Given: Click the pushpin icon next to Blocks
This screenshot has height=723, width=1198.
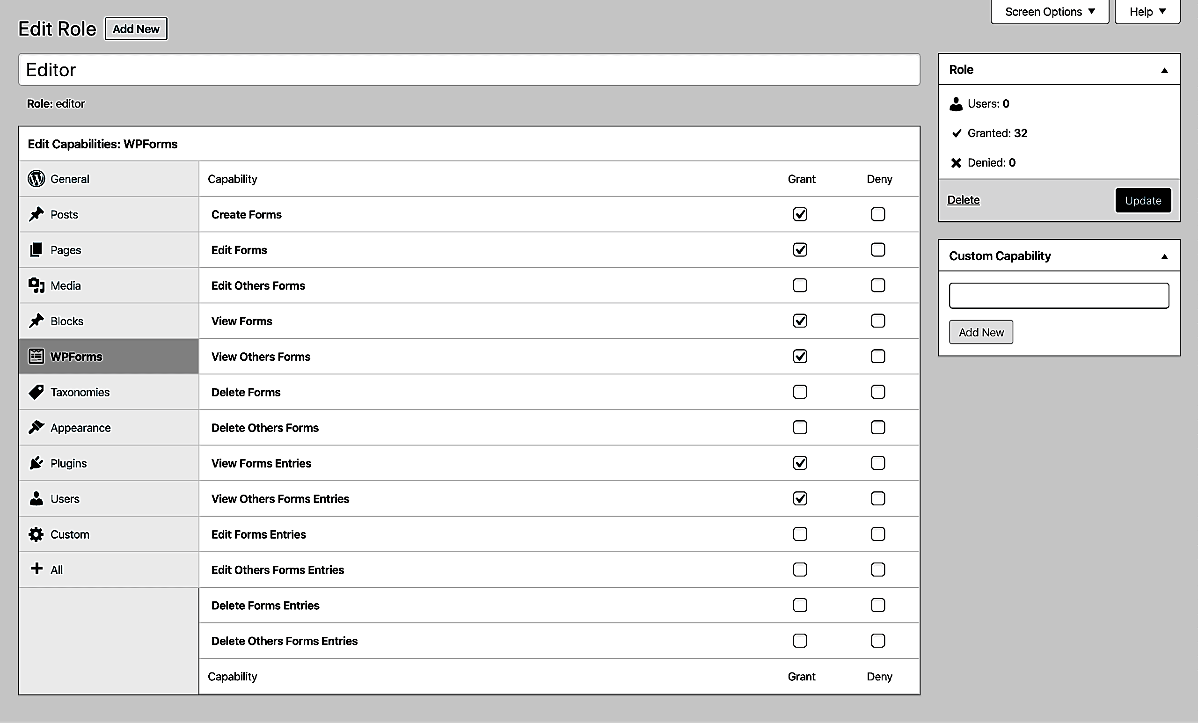Looking at the screenshot, I should point(36,321).
